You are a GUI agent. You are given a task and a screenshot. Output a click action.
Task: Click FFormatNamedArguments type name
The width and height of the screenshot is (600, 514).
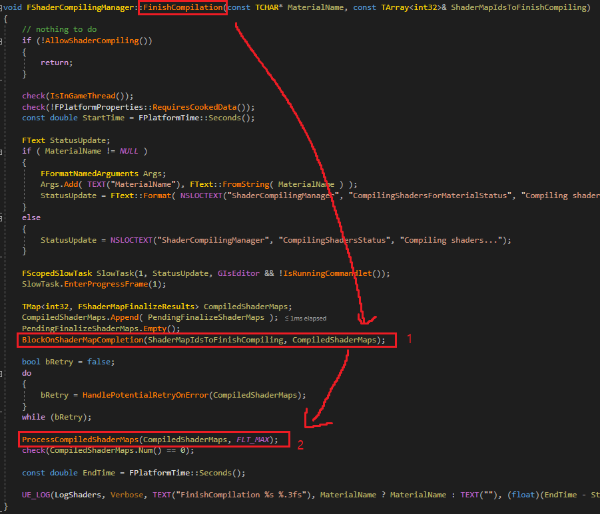point(89,174)
